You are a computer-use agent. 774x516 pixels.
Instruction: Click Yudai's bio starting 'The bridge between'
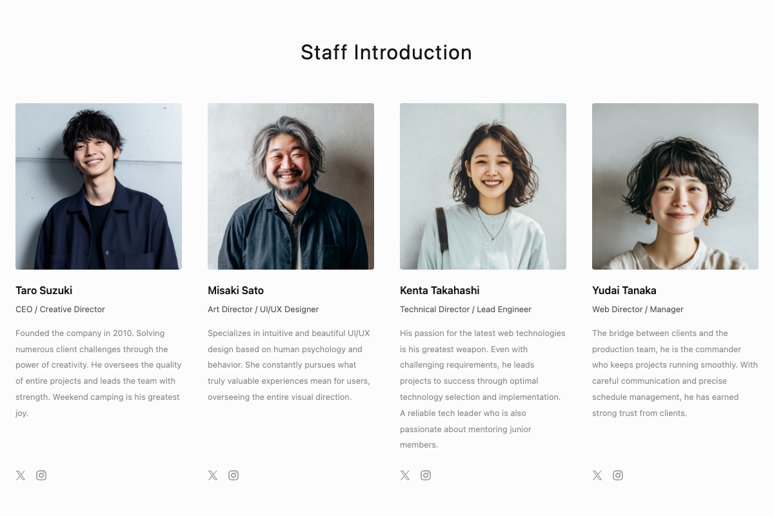[675, 373]
